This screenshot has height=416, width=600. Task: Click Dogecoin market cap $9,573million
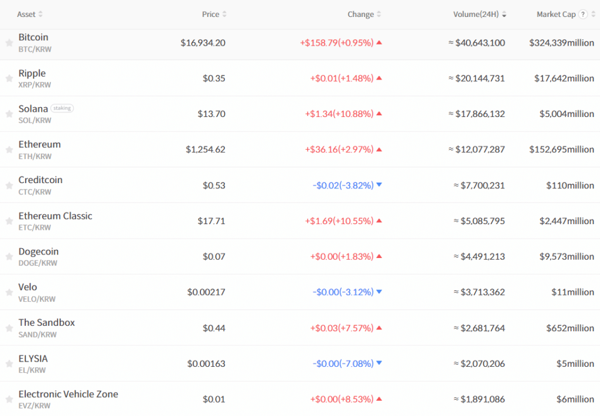click(x=567, y=256)
